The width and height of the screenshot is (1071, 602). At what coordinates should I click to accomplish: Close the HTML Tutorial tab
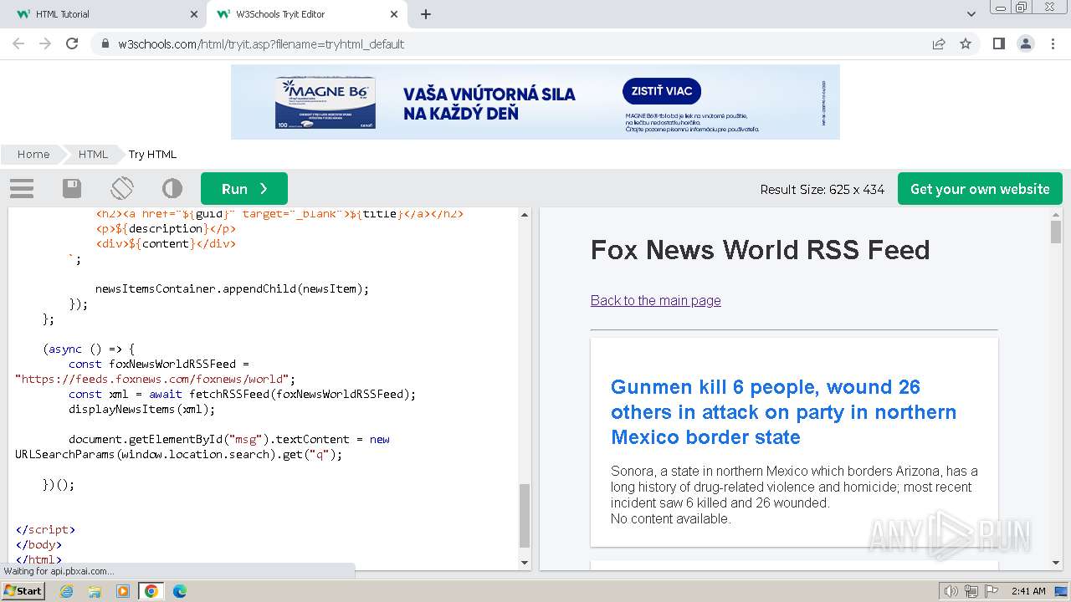tap(194, 14)
